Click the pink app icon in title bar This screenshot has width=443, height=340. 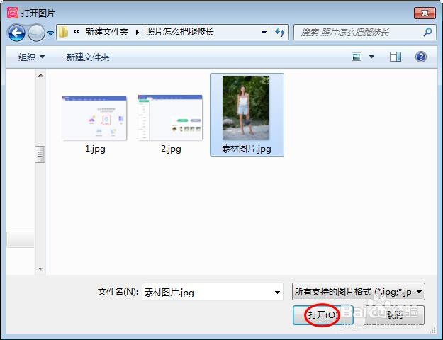tap(13, 13)
